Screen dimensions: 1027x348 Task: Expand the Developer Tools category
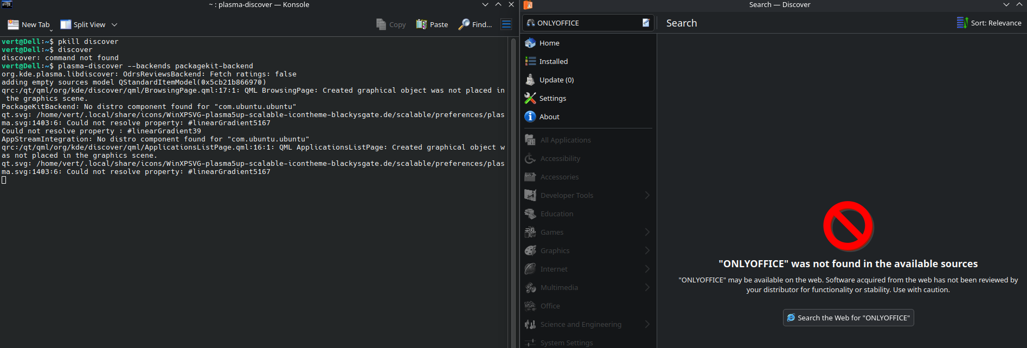pos(647,195)
